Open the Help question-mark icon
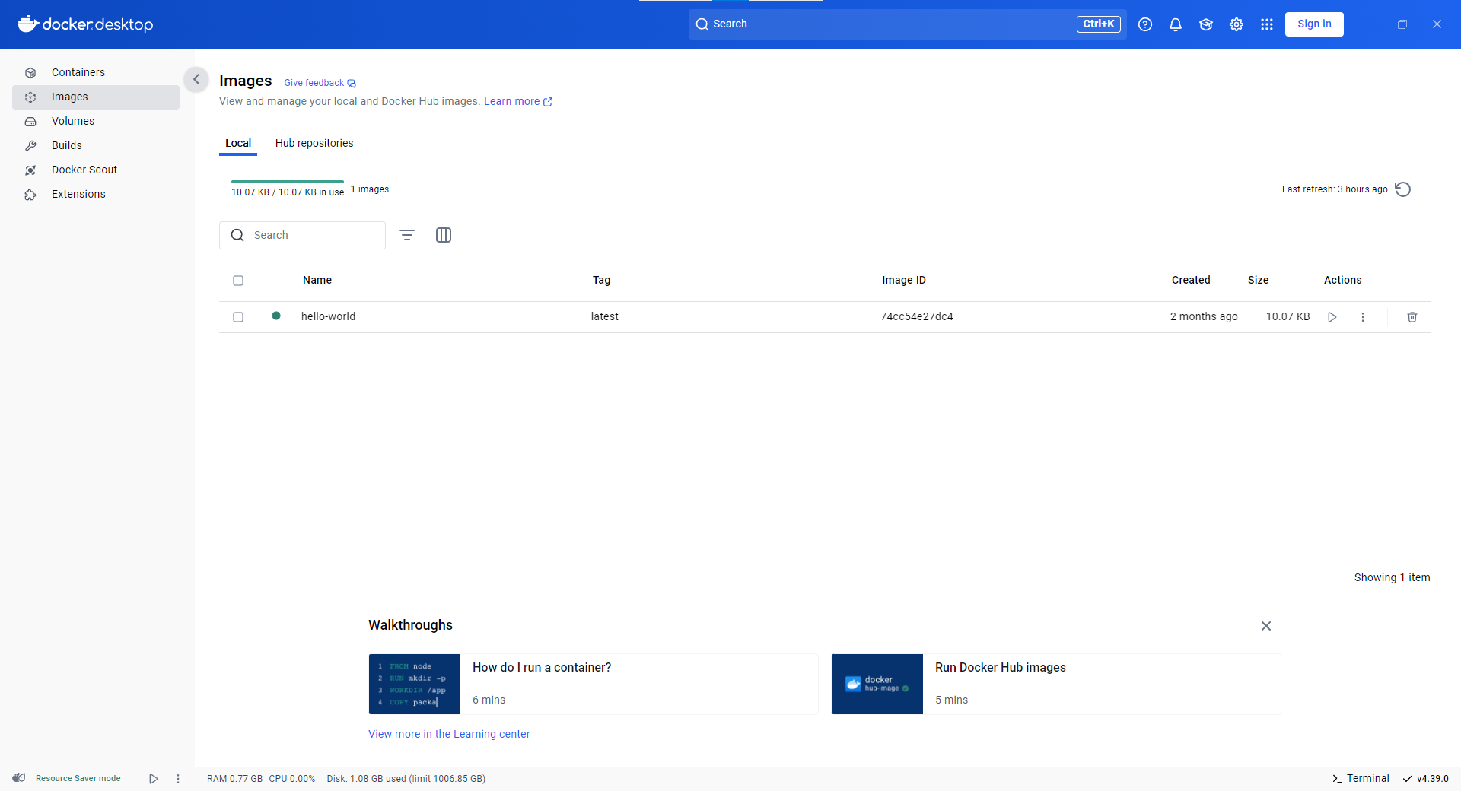This screenshot has height=791, width=1461. [1145, 24]
